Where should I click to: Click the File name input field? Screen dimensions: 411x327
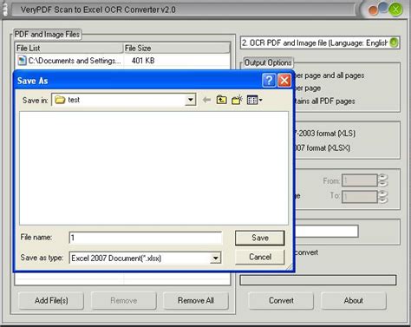coord(146,238)
